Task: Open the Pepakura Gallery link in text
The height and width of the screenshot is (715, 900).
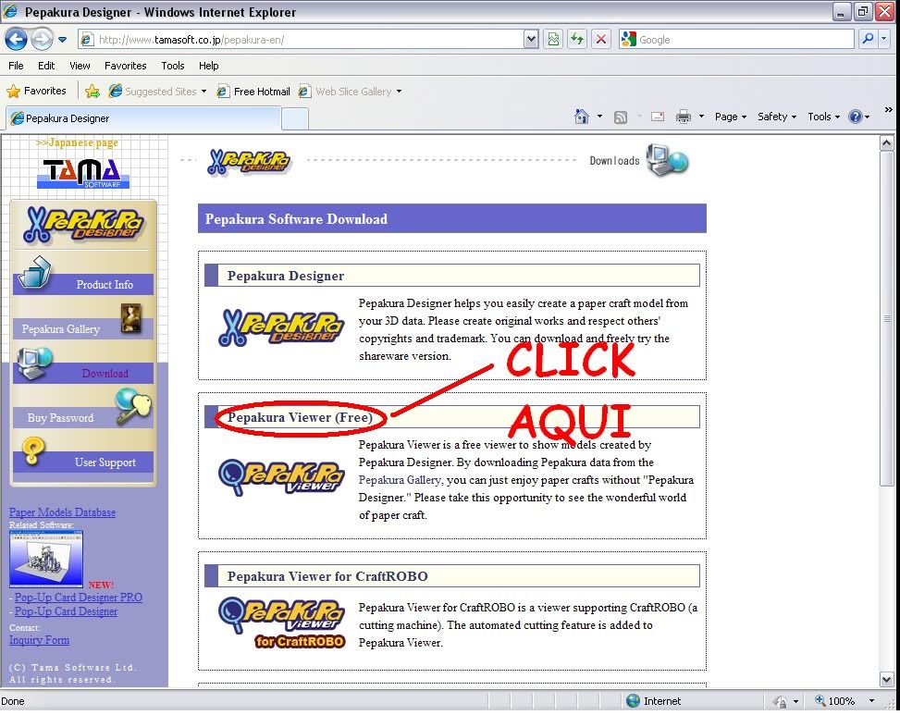Action: pos(400,480)
